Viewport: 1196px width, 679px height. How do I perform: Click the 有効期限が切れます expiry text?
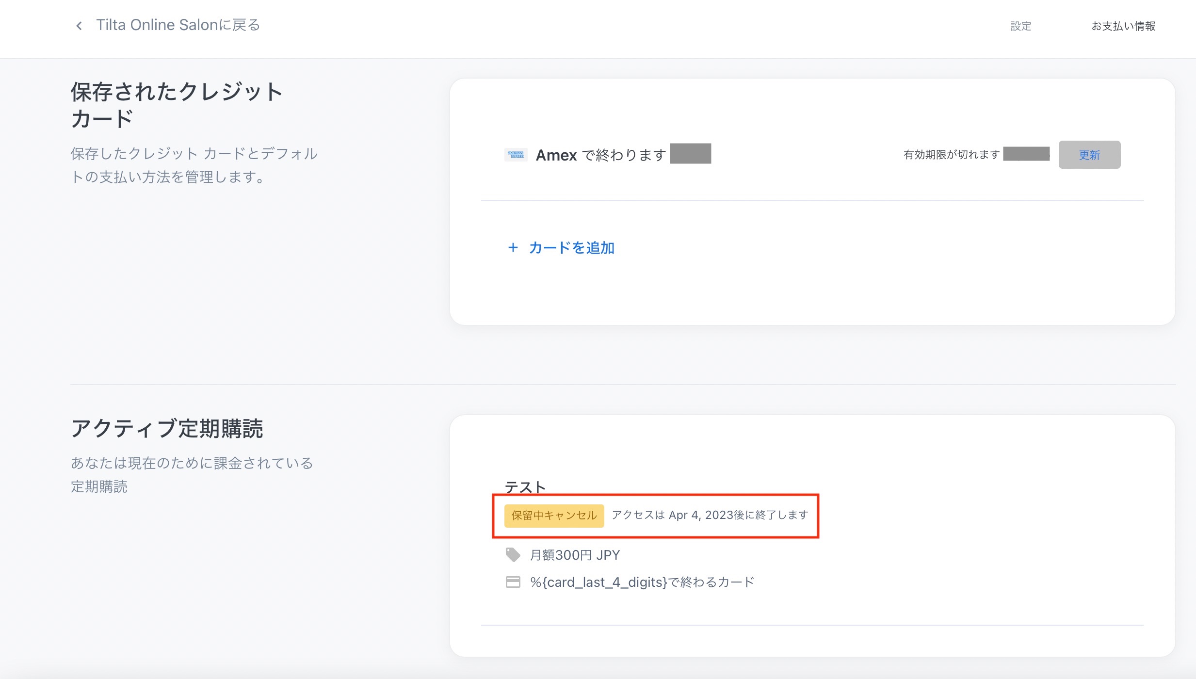point(951,155)
